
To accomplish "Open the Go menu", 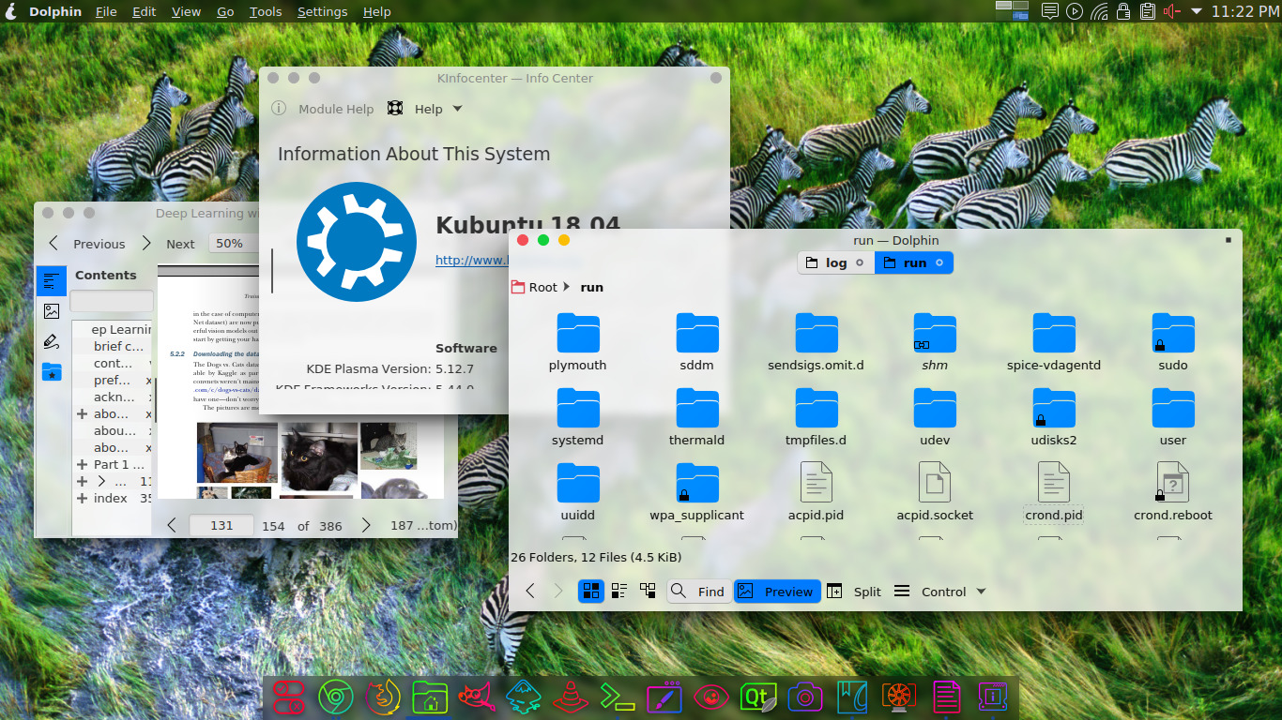I will tap(225, 11).
